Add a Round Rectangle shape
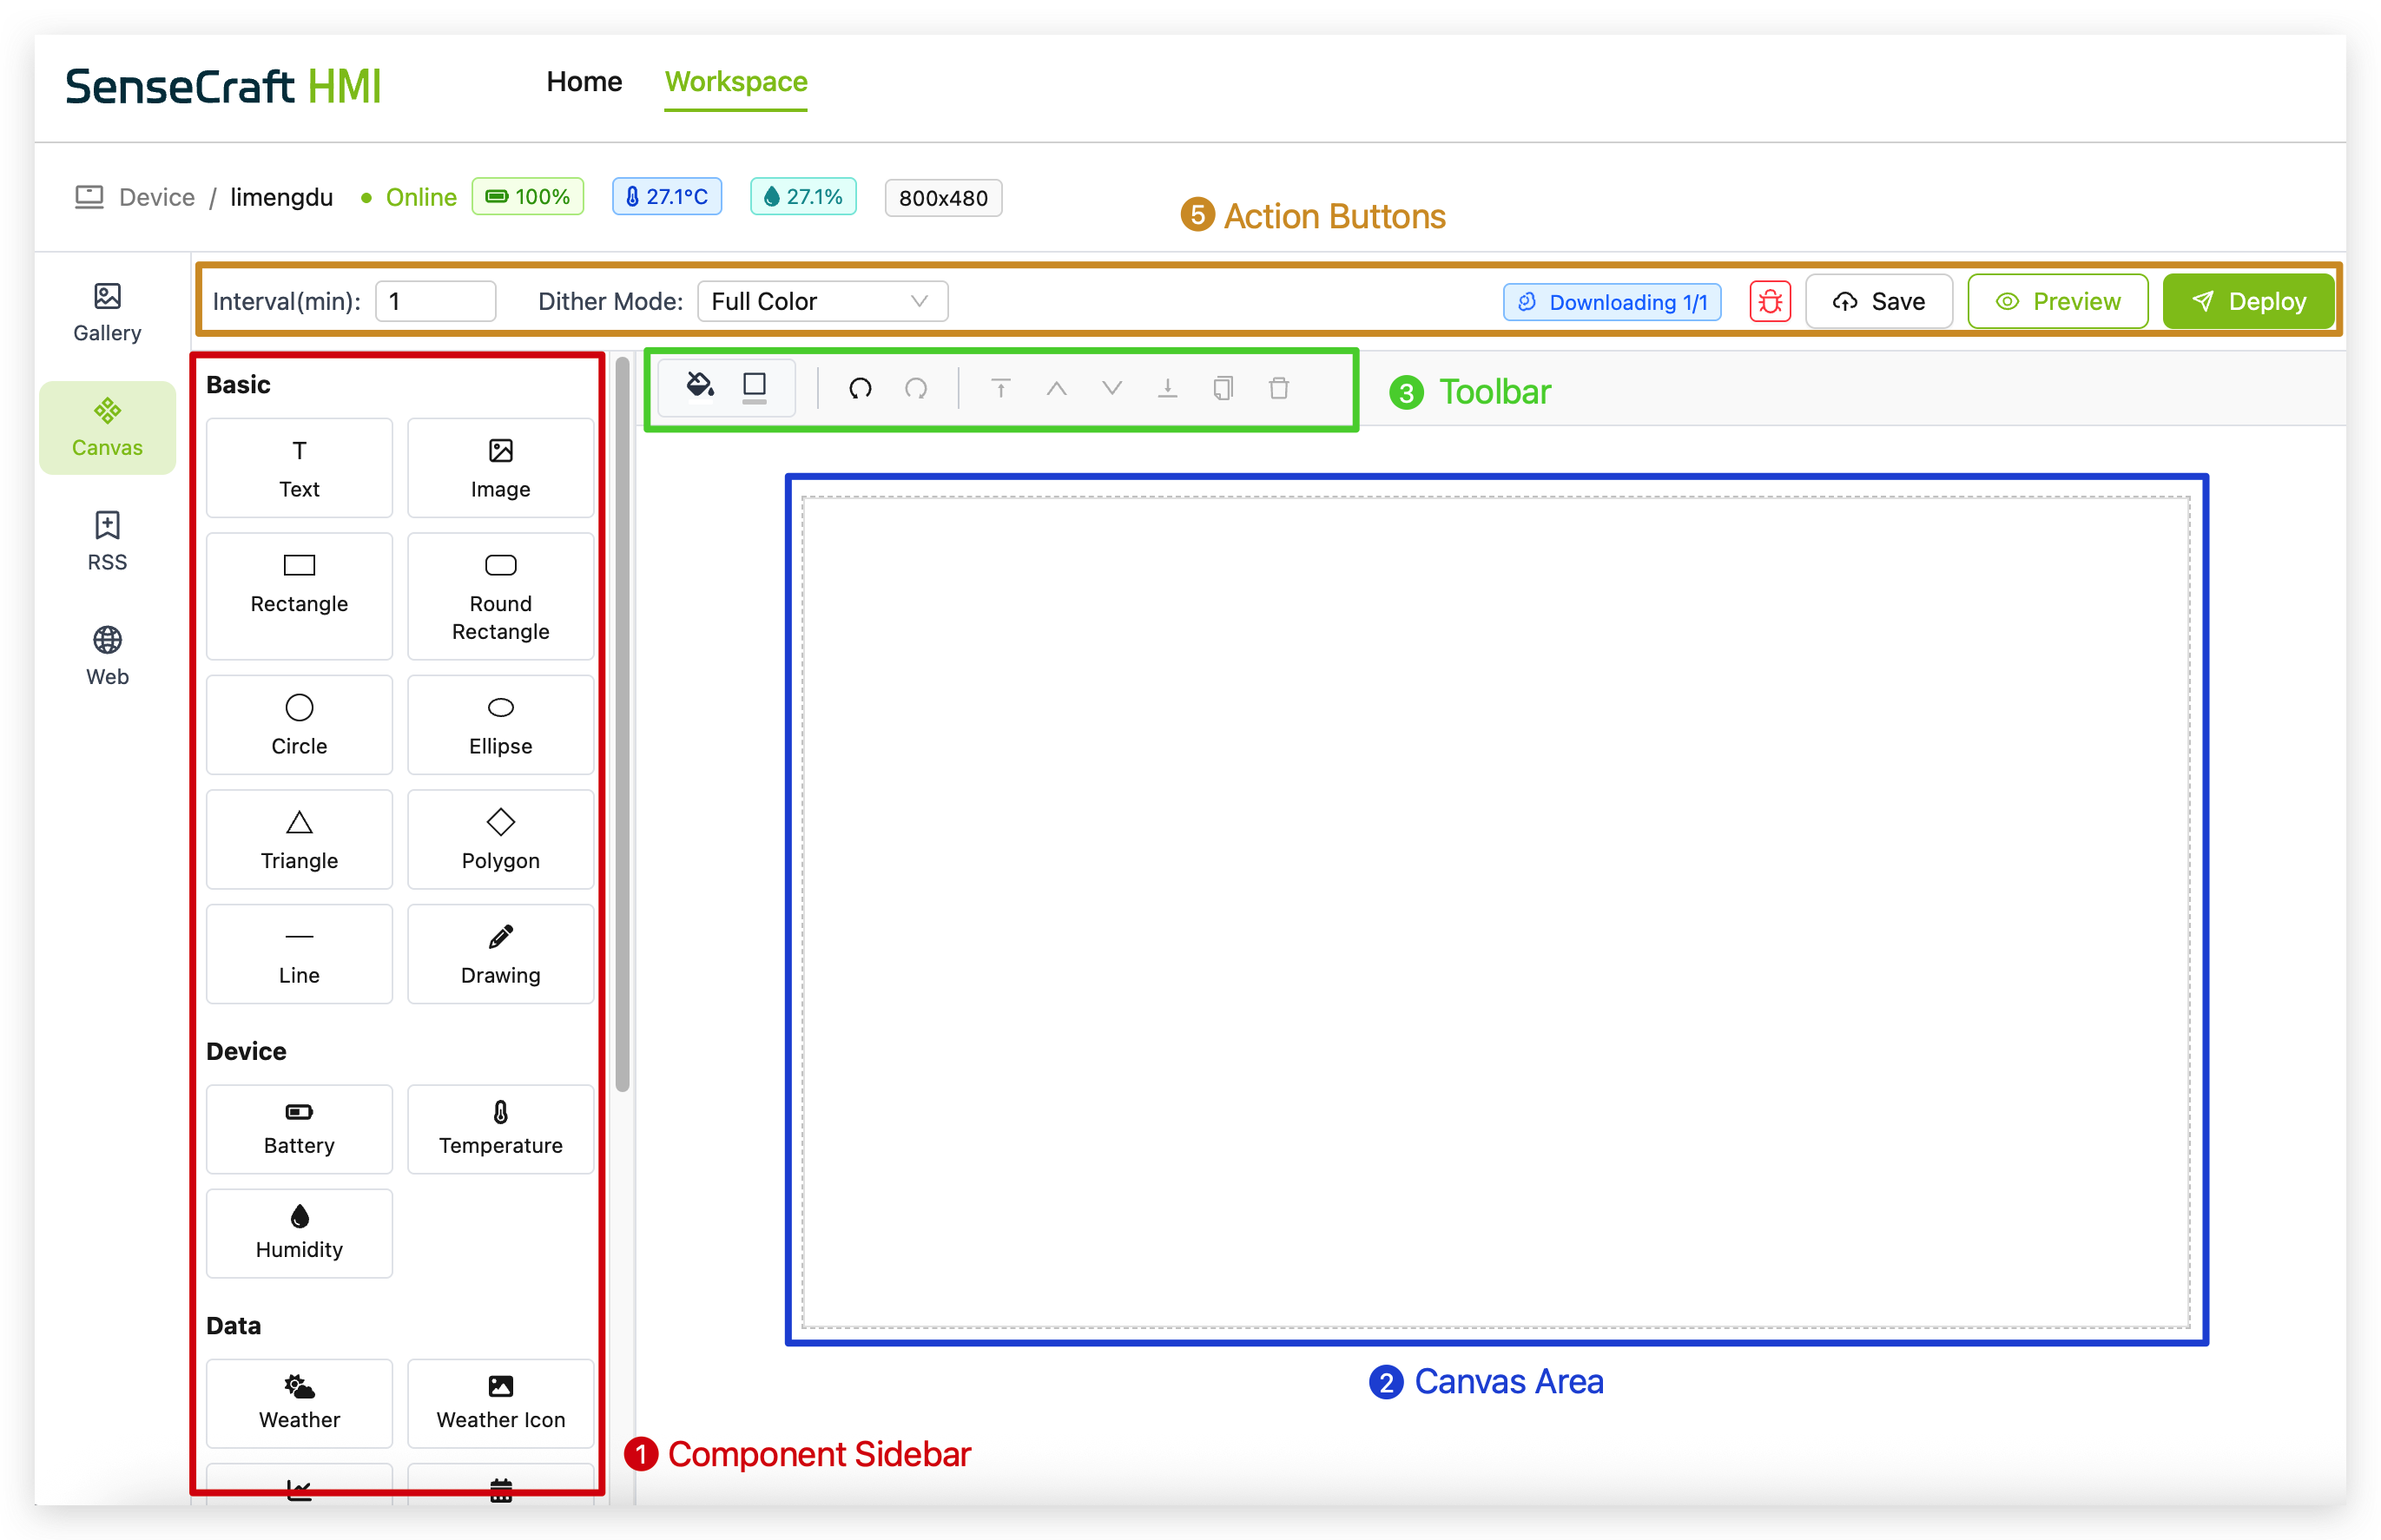 coord(500,595)
